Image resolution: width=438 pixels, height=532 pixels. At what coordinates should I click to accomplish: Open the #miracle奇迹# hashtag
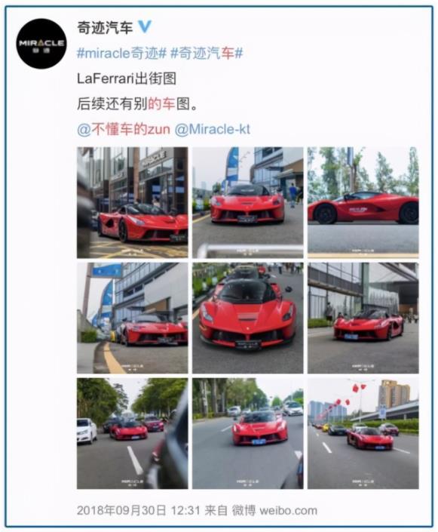pos(121,54)
